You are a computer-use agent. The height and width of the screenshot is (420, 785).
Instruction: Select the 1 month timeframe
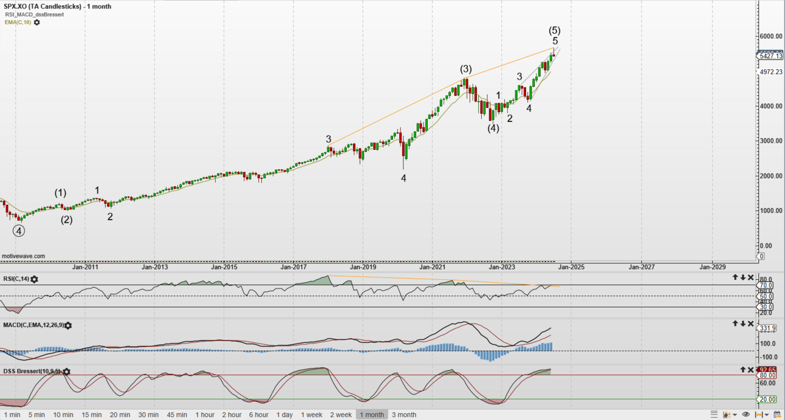372,415
